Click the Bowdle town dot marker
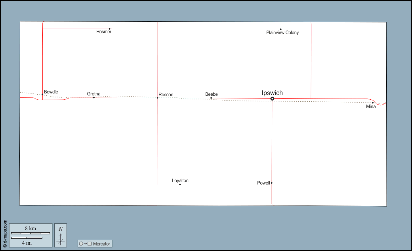 [x=42, y=94]
